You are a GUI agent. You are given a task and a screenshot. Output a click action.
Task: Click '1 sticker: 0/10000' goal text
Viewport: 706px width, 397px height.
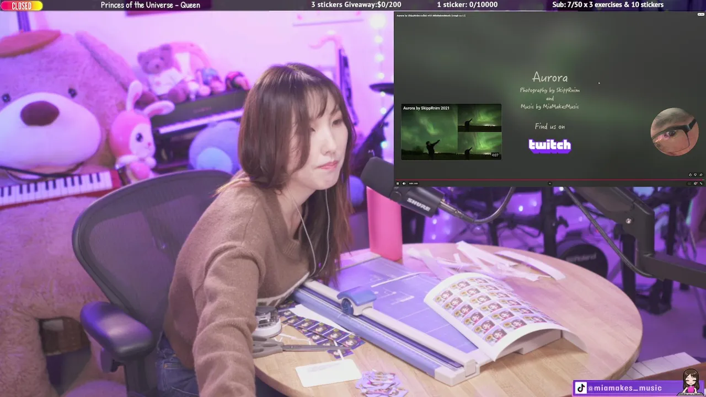click(x=467, y=5)
